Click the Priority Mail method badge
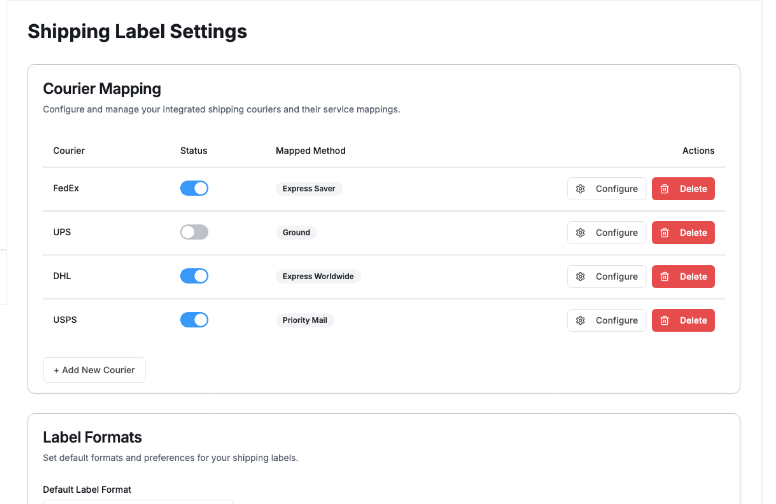The width and height of the screenshot is (776, 504). 305,320
